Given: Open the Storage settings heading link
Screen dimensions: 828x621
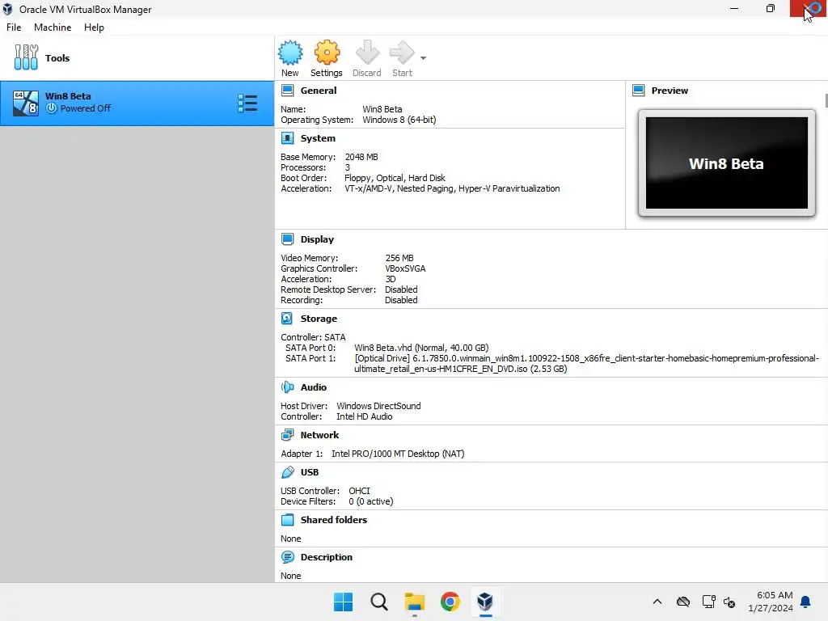Looking at the screenshot, I should pos(319,319).
